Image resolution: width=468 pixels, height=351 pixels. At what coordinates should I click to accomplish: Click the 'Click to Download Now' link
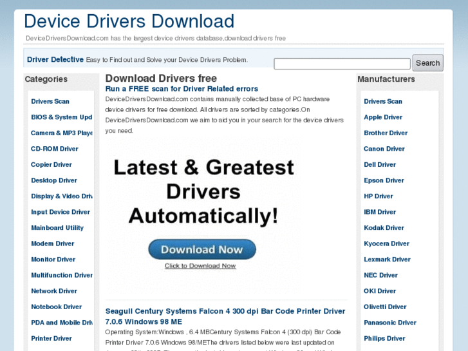(x=200, y=266)
